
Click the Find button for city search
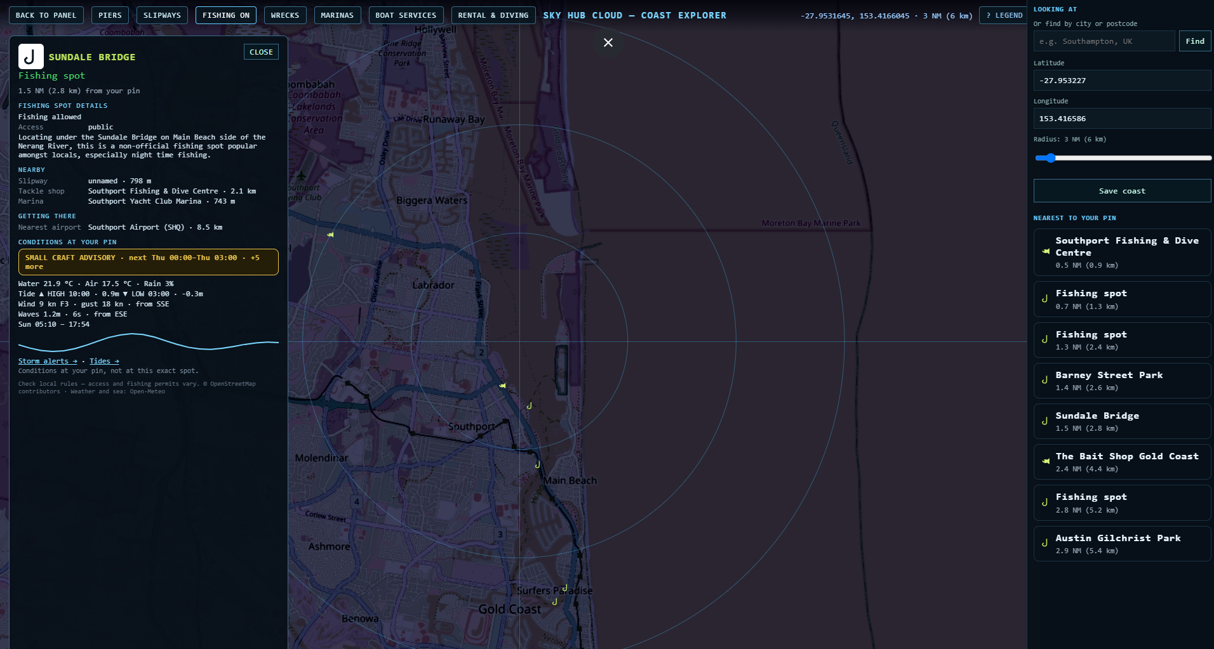coord(1195,41)
